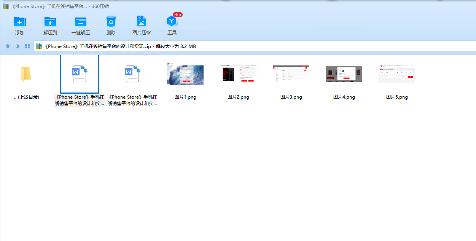
Task: Open the 图片压缩 image compression tool
Action: click(x=142, y=21)
